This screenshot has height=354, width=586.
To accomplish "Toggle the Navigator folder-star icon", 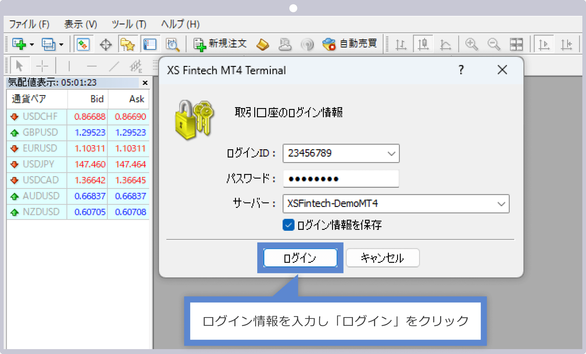I will coord(128,45).
